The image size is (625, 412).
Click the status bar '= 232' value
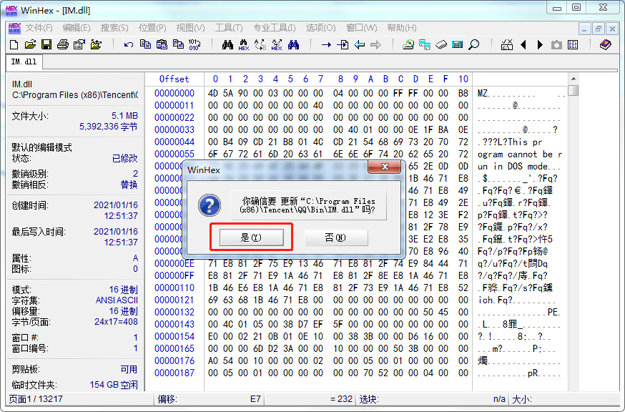(341, 399)
